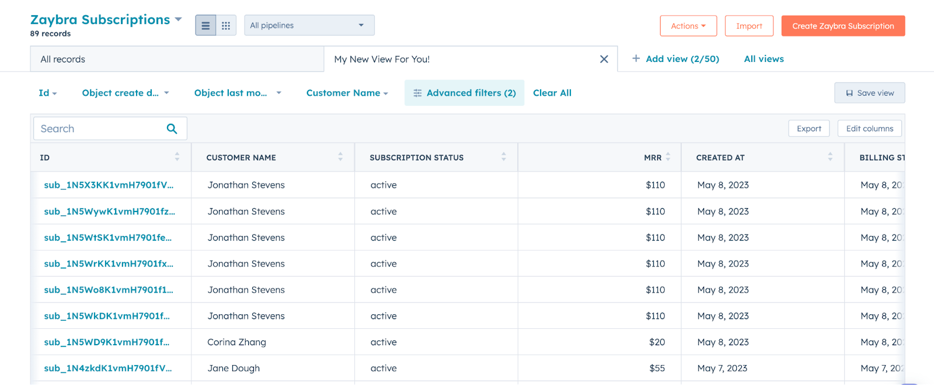Expand the Id filter dropdown
Viewport: 934px width, 385px height.
point(48,93)
